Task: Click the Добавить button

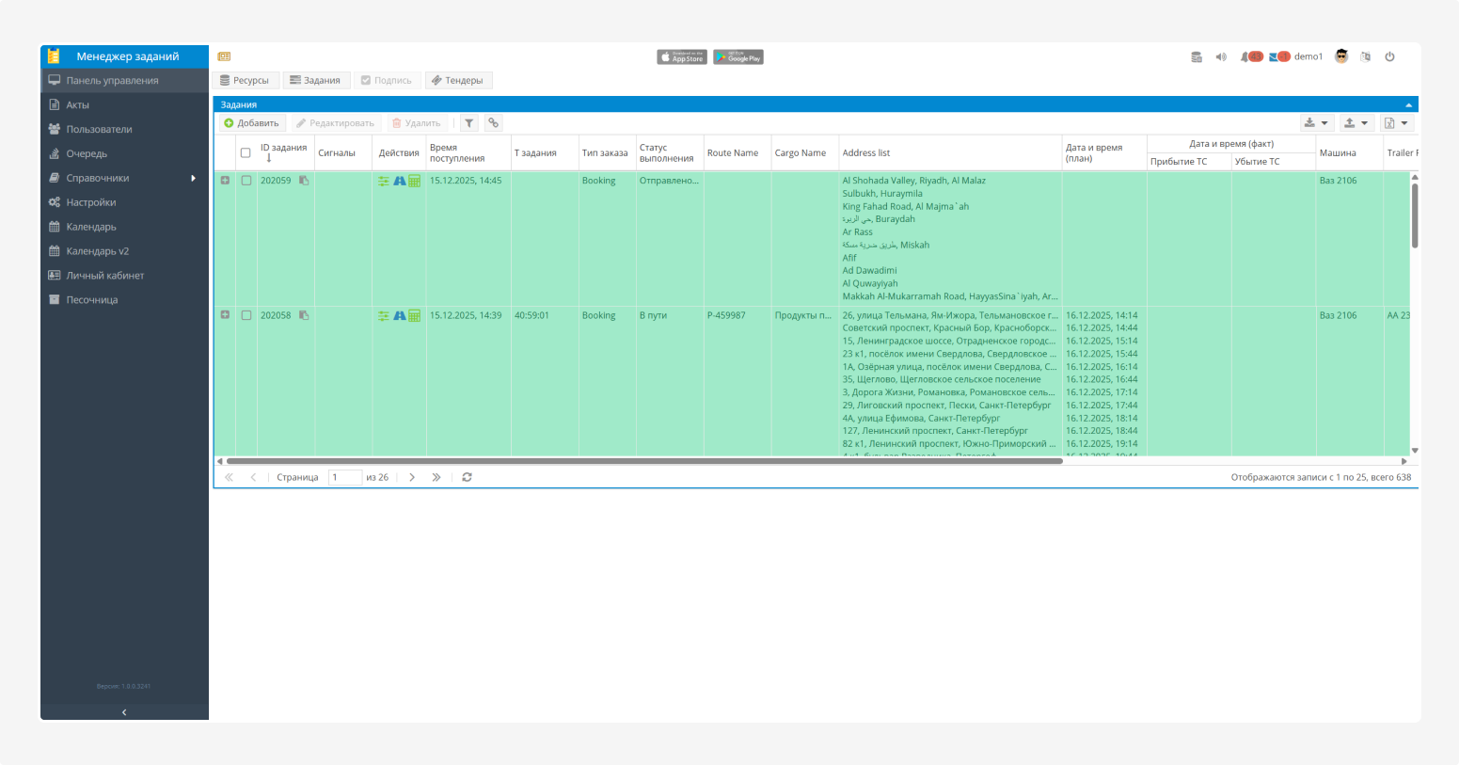Action: 252,123
